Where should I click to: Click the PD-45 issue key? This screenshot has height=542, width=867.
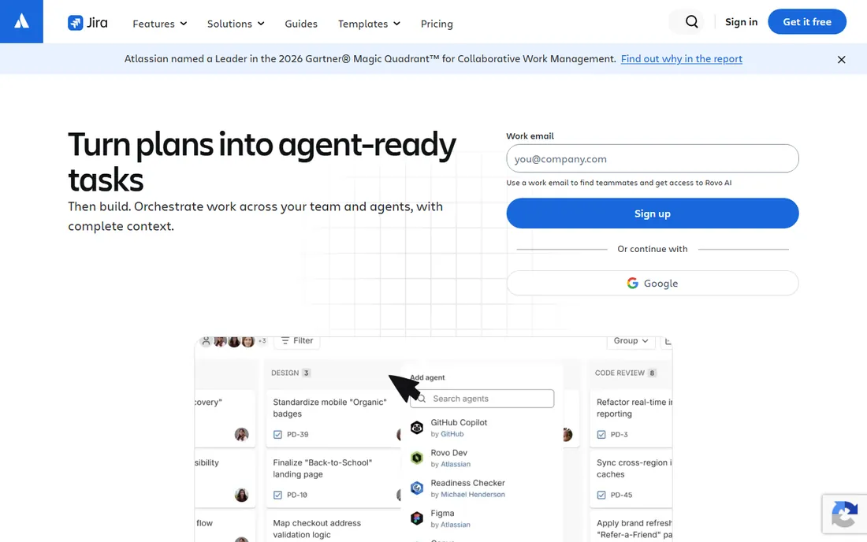tap(622, 495)
